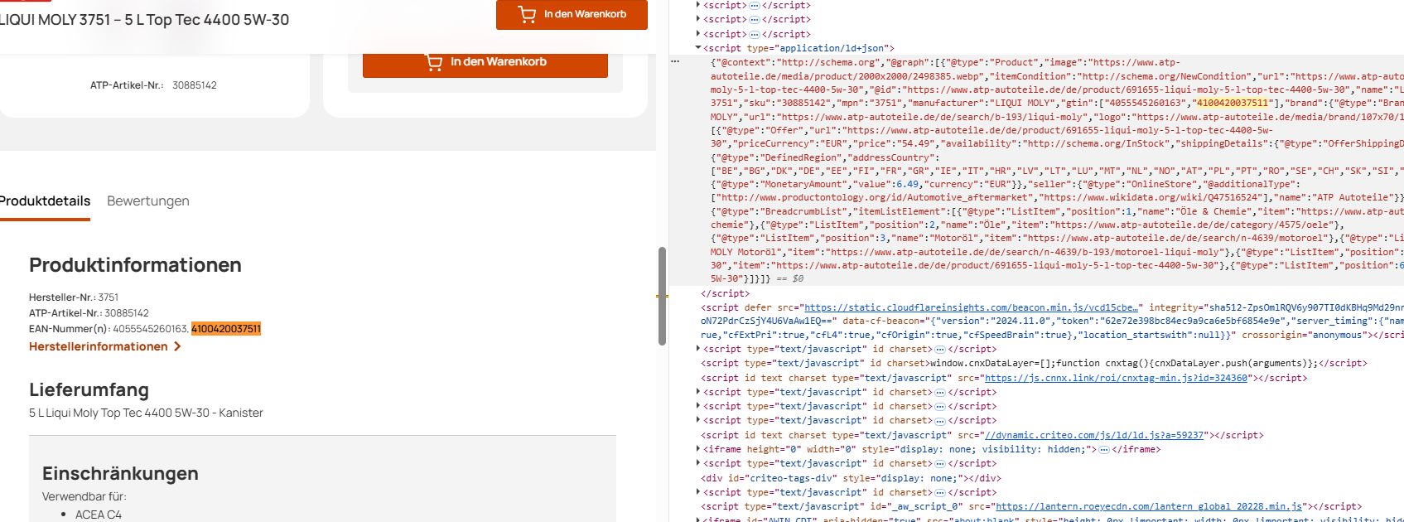Viewport: 1404px width, 522px height.
Task: Click the == $0 marker after the JSON
Action: pos(789,279)
